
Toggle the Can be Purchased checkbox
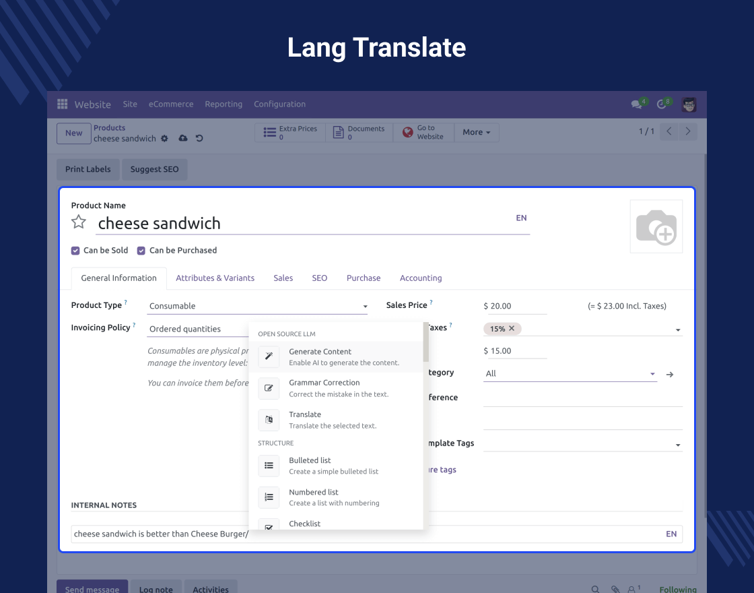click(x=141, y=251)
